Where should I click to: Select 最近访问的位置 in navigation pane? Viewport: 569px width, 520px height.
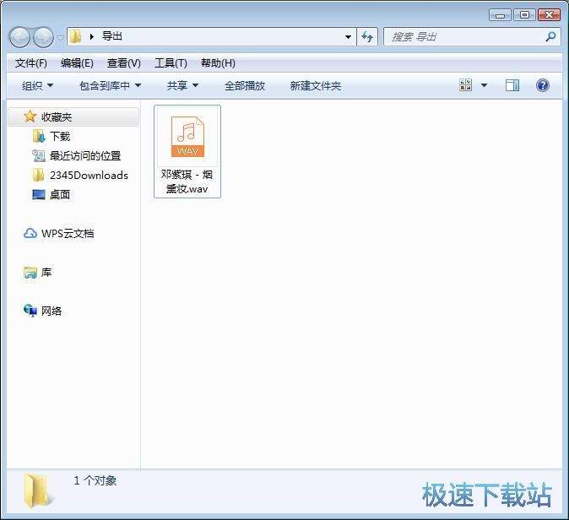coord(85,156)
